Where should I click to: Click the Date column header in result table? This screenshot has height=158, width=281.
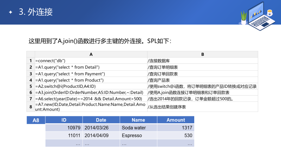(x=101, y=120)
